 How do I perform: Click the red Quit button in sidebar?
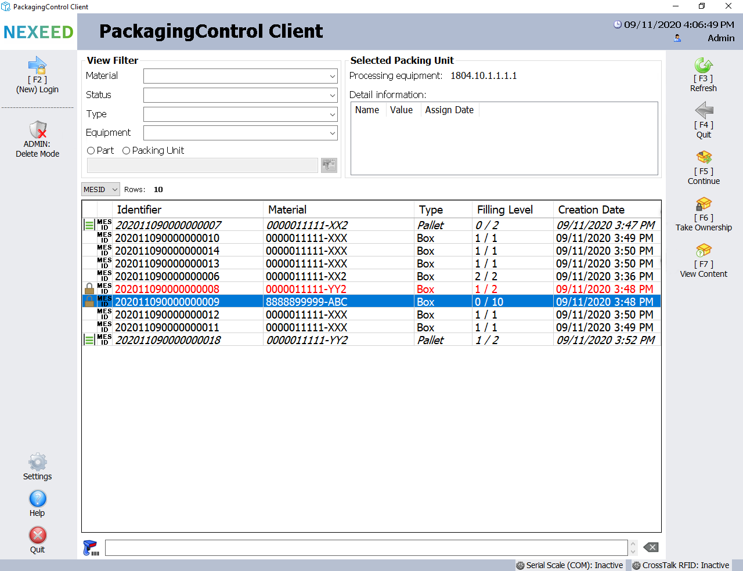click(x=38, y=536)
